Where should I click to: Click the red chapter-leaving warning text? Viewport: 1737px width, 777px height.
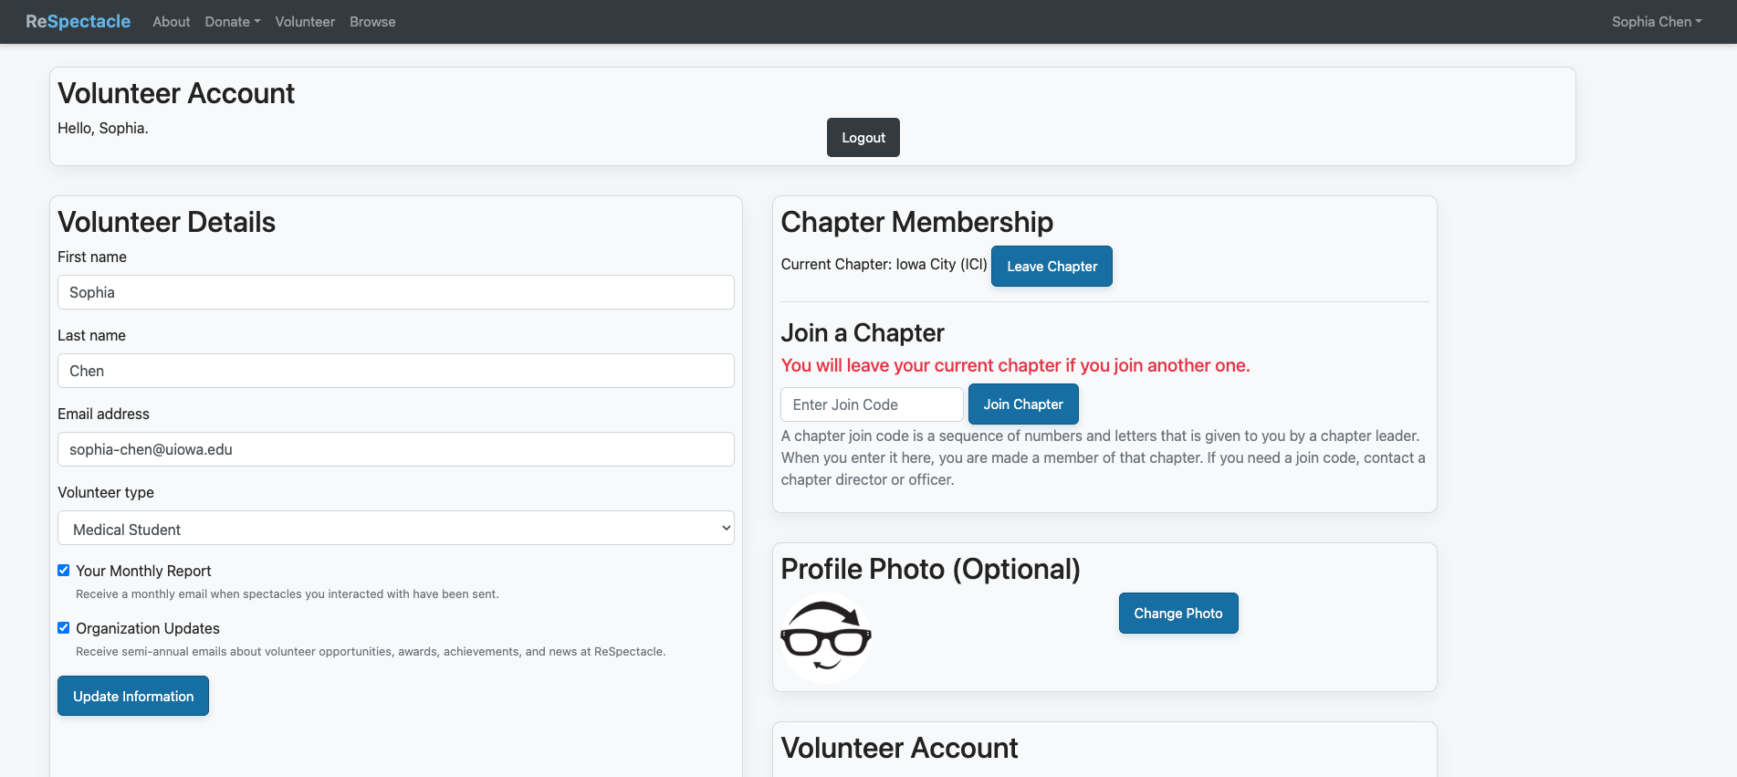(x=1015, y=365)
